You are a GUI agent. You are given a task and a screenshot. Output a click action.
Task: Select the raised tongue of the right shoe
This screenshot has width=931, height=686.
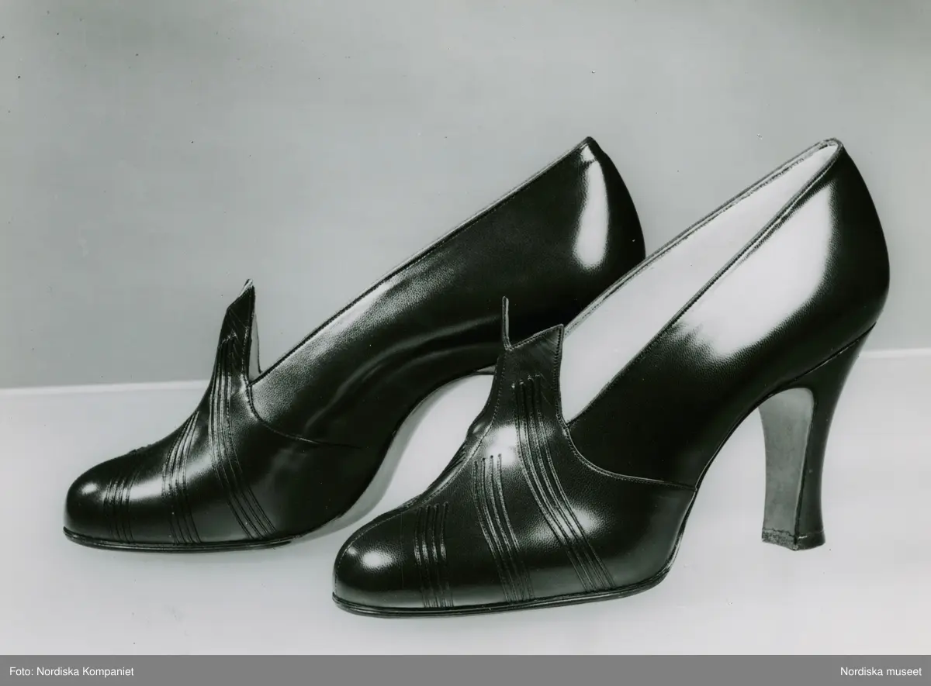535,349
